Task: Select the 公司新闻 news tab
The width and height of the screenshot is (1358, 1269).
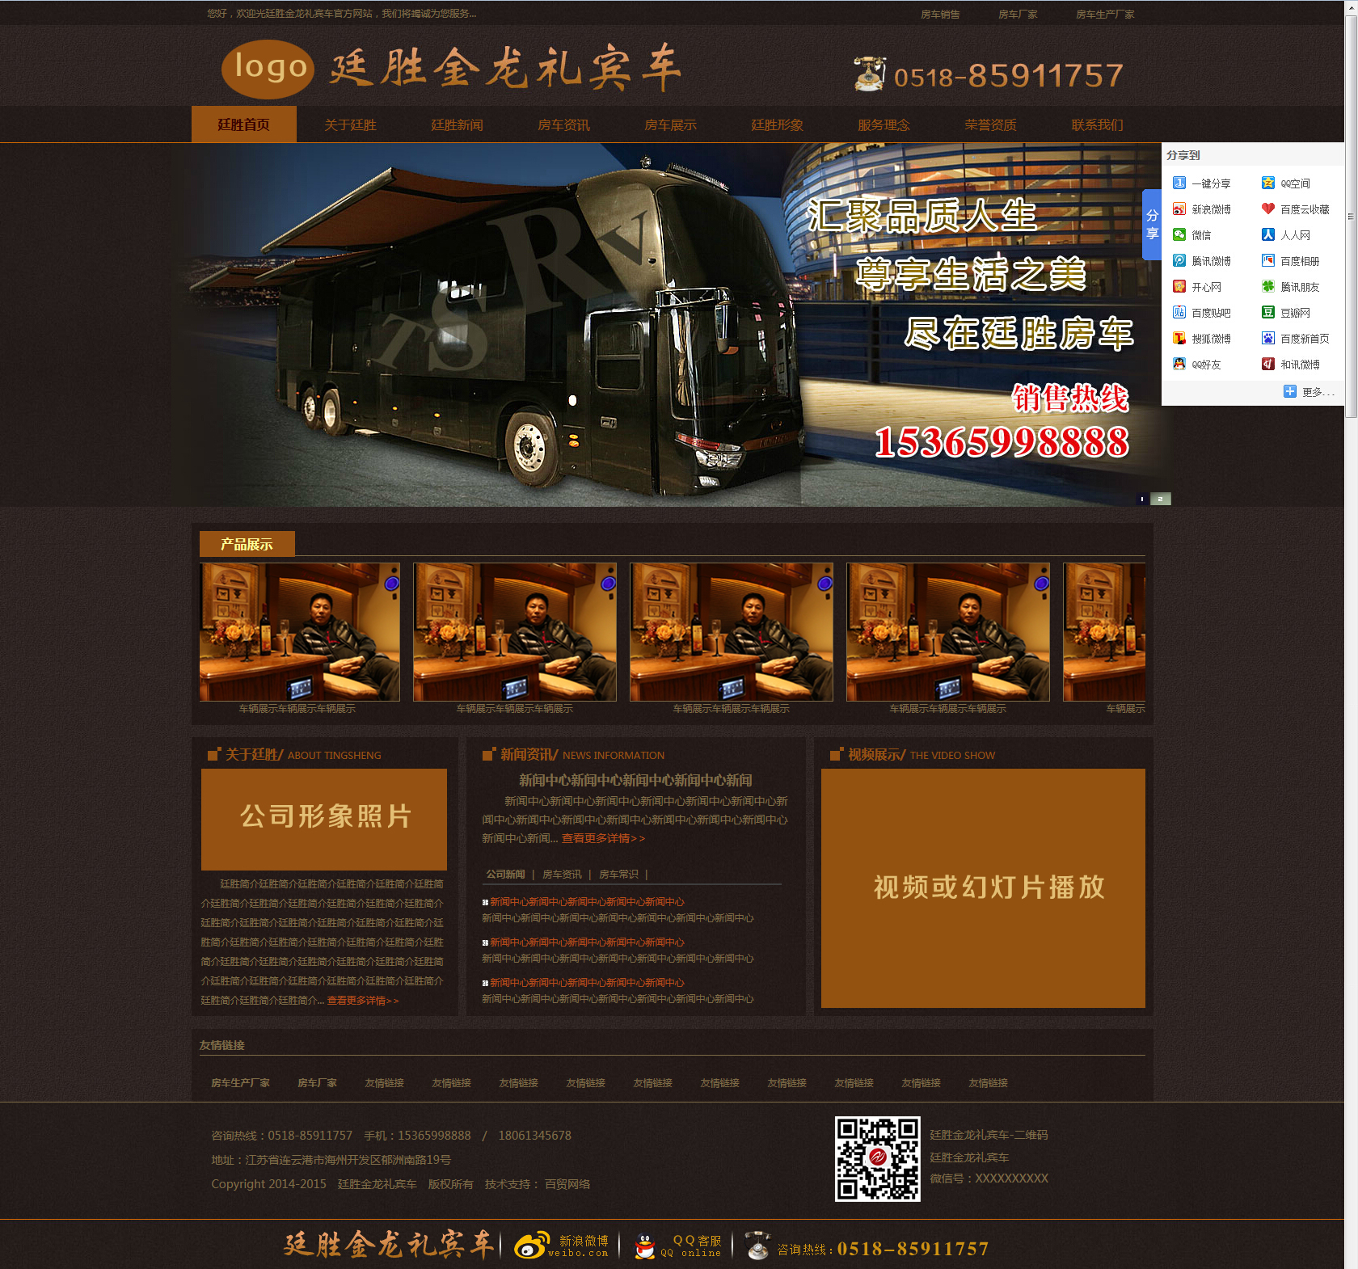Action: (505, 874)
